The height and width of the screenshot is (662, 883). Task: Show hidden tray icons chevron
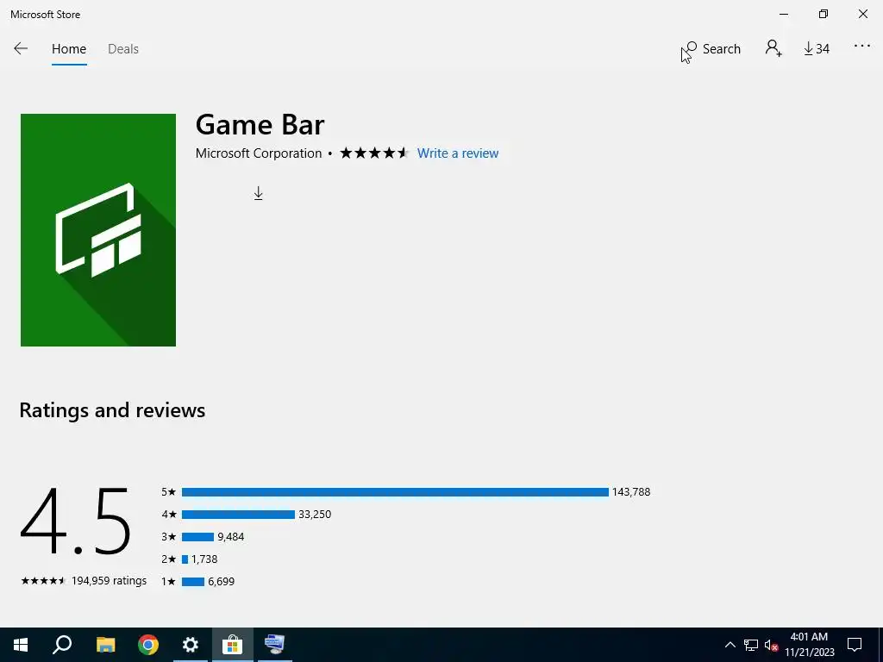coord(730,645)
